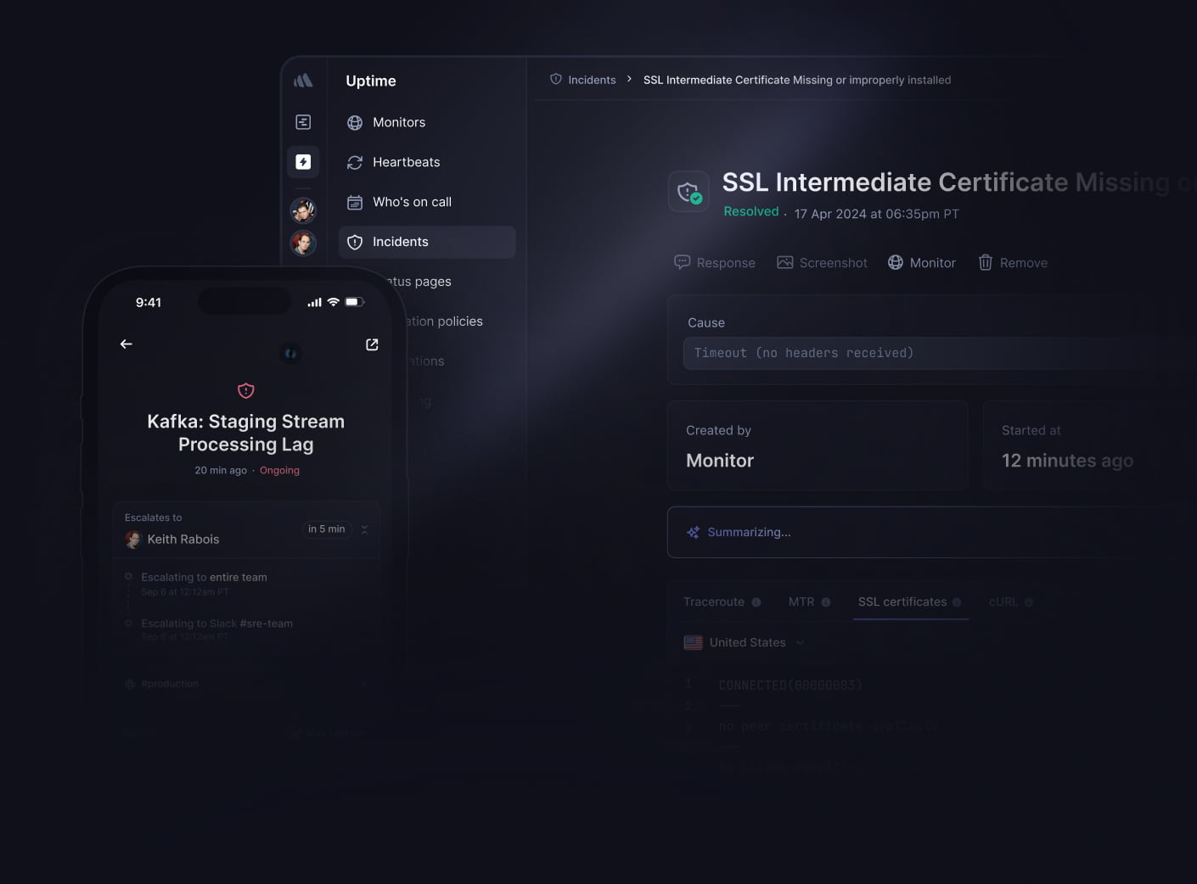
Task: Select the lightning bolt Uptime icon
Action: (x=303, y=162)
